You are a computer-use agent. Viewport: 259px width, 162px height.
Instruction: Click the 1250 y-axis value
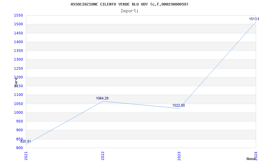pos(18,68)
